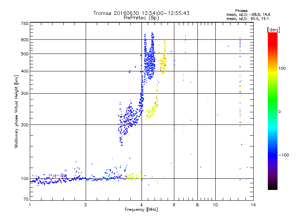Click the x-axis tick label '1'
This screenshot has width=298, height=223.
pos(30,205)
